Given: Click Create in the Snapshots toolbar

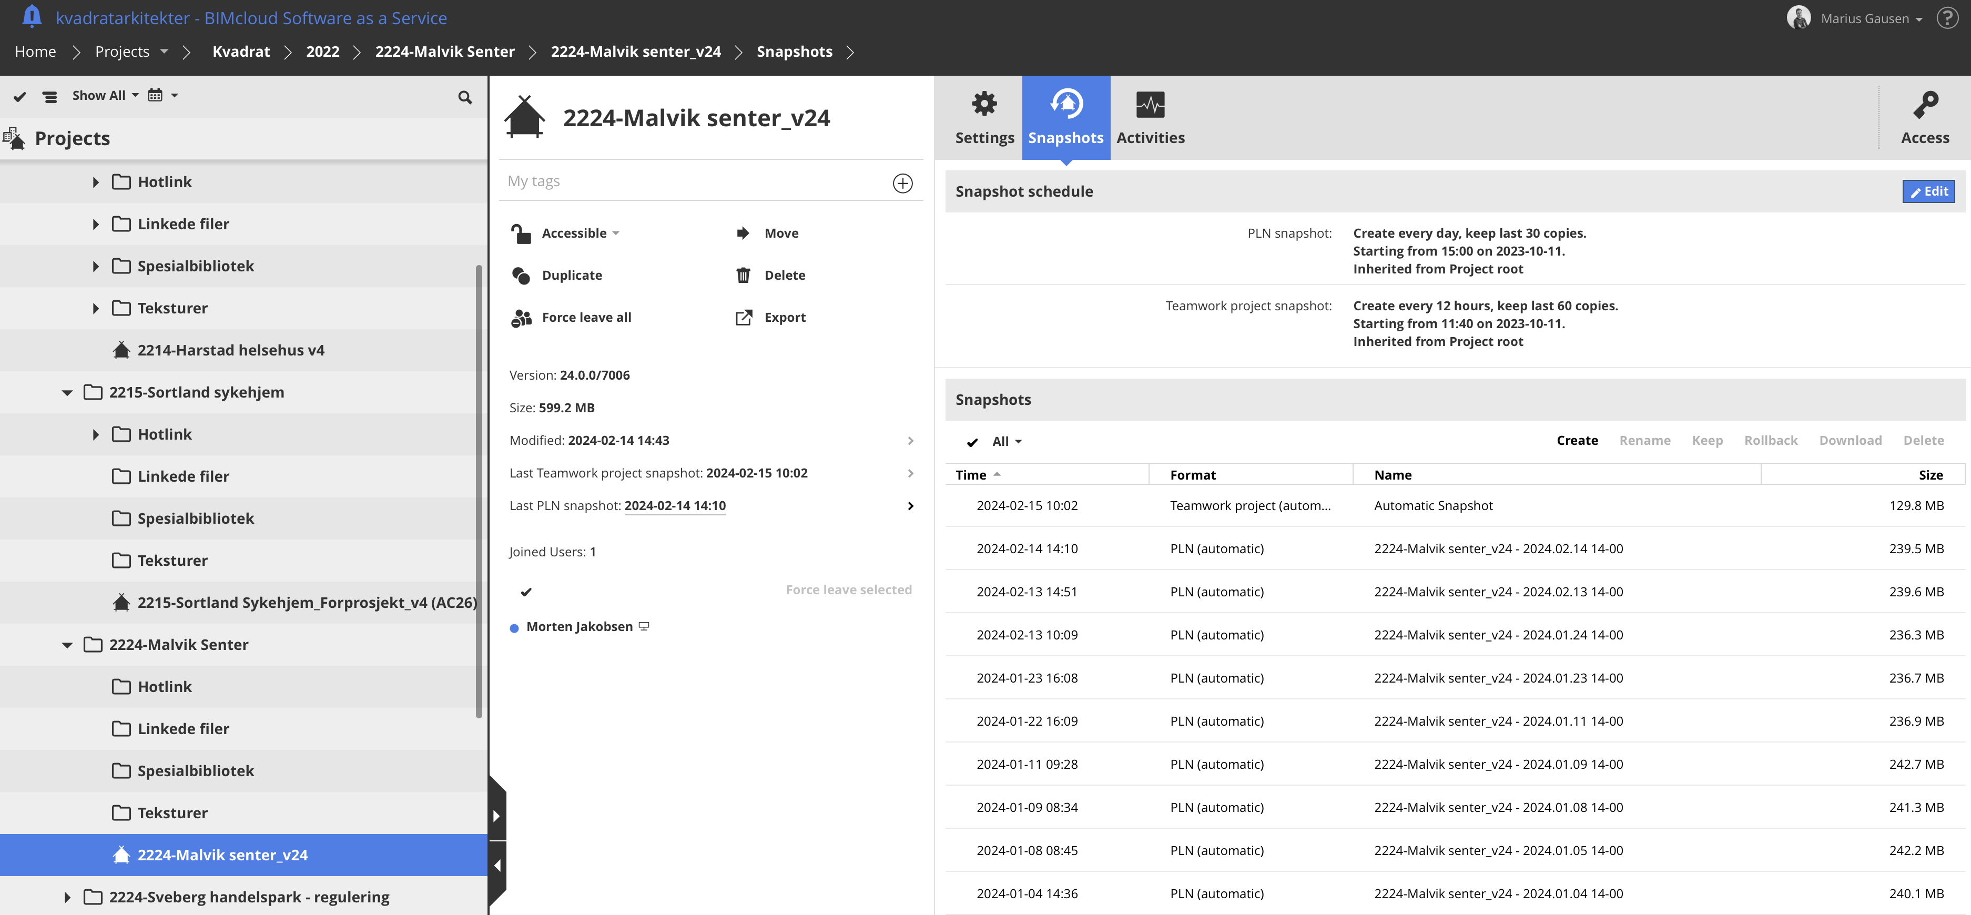Looking at the screenshot, I should coord(1576,441).
